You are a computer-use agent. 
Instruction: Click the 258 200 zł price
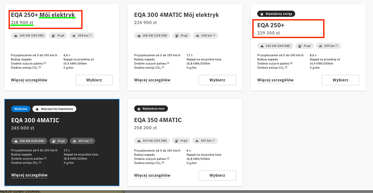tap(145, 128)
